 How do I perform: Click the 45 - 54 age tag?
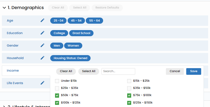[76, 20]
